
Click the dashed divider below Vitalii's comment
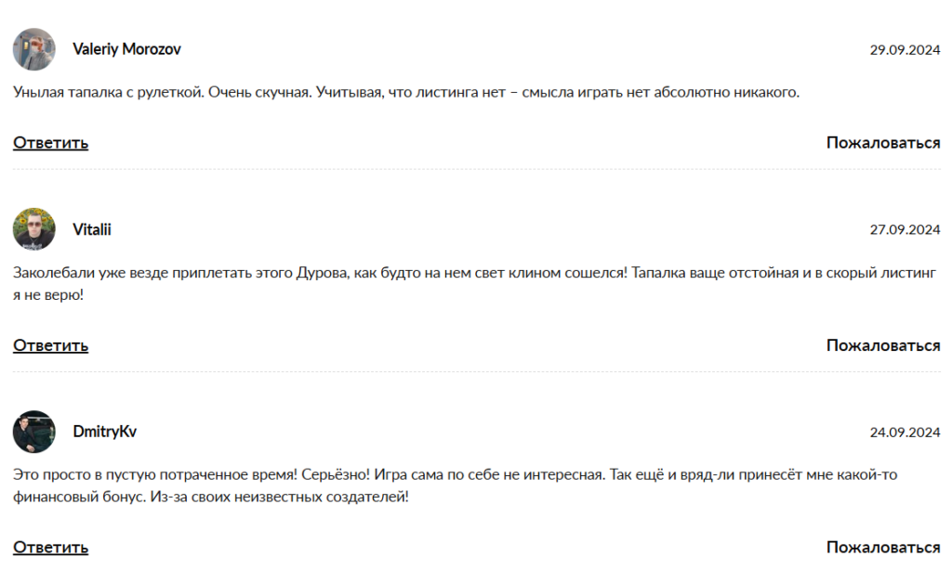click(x=476, y=371)
